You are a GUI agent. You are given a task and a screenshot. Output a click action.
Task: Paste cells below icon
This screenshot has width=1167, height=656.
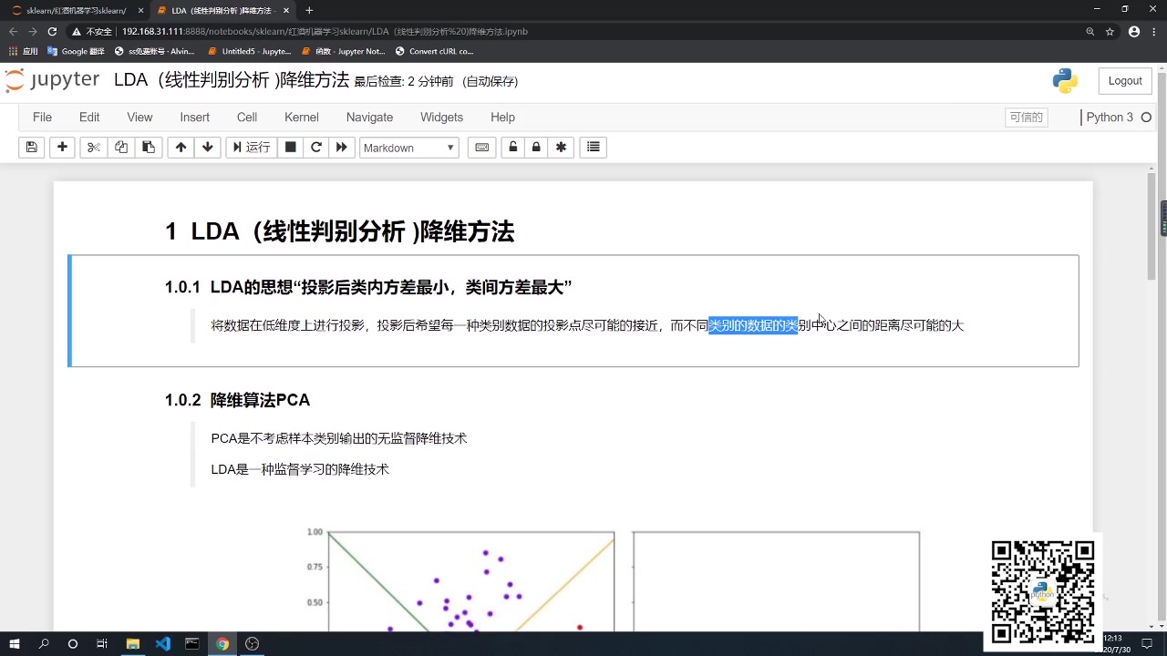click(149, 148)
